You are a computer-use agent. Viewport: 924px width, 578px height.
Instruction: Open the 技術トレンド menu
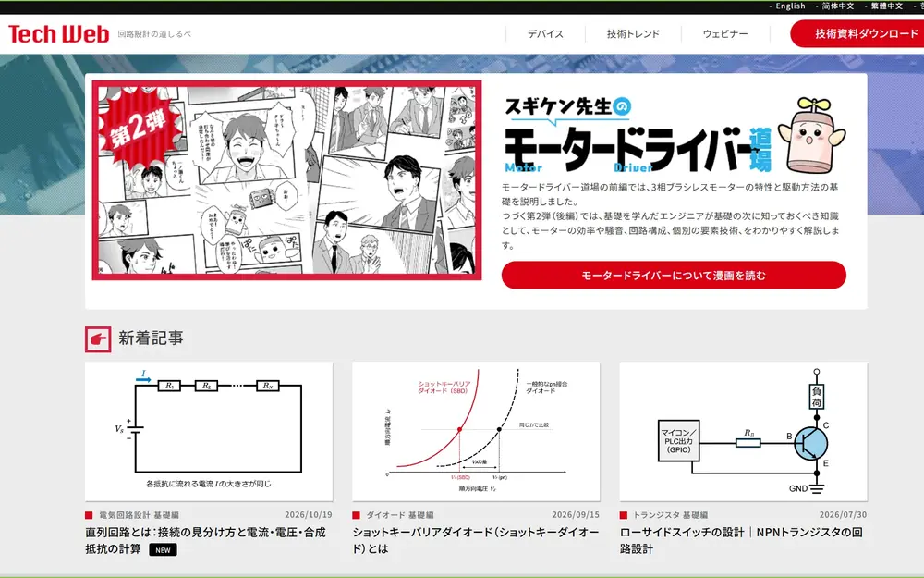(x=633, y=33)
